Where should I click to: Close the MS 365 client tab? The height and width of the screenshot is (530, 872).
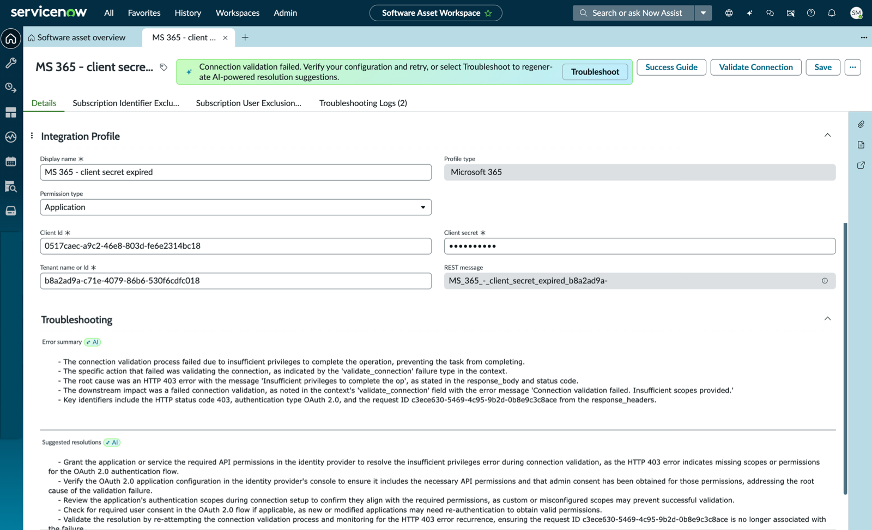(225, 38)
